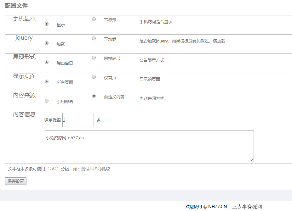
Task: Choose 引用微语 as content source
Action: [47, 101]
